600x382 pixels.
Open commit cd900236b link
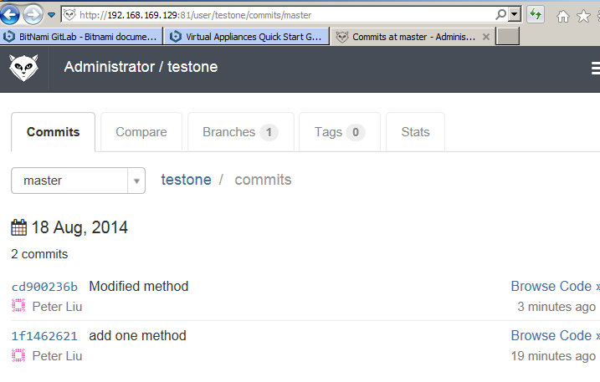[44, 287]
